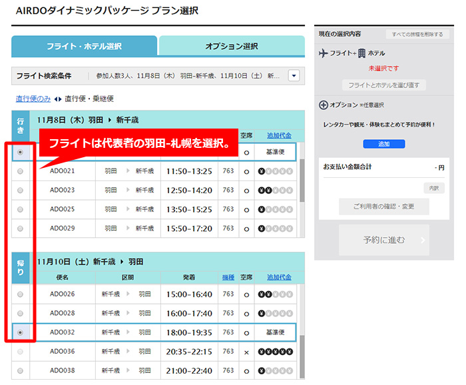Click the ADO036 sold-out cross mark
Screen dimensions: 466x385
point(246,352)
